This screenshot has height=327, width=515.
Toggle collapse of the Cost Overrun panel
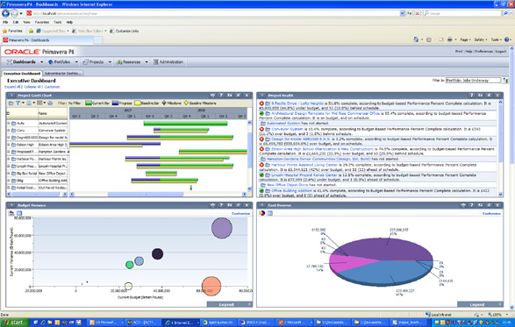tap(262, 205)
